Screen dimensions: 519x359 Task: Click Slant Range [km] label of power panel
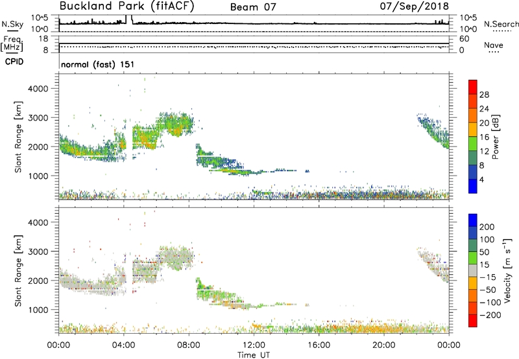(18, 137)
